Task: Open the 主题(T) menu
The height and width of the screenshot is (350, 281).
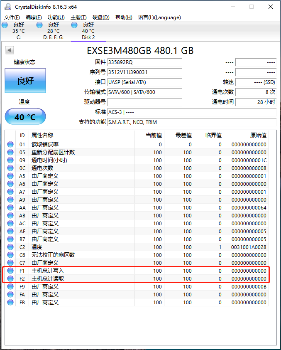Action: pos(78,17)
